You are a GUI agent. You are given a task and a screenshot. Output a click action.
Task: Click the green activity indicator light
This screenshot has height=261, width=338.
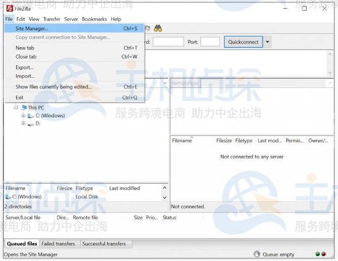click(317, 254)
